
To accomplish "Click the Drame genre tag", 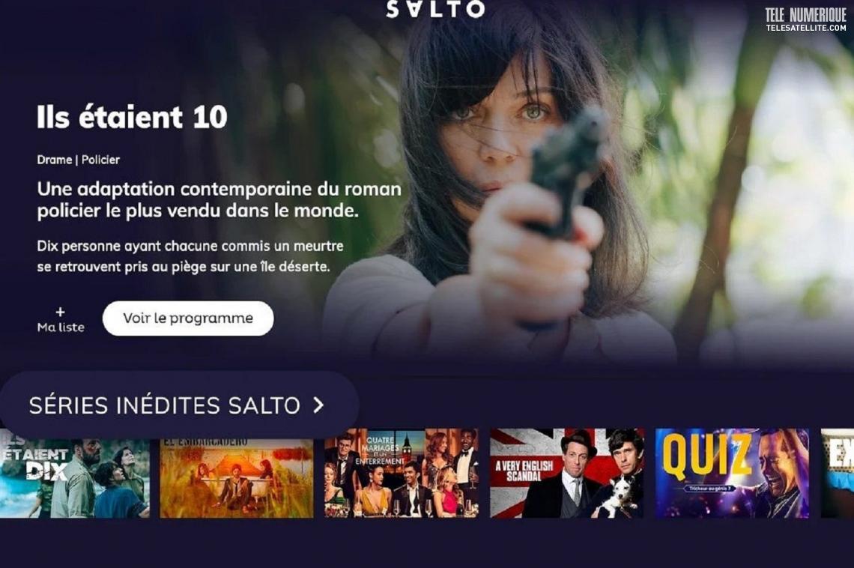I will point(55,160).
